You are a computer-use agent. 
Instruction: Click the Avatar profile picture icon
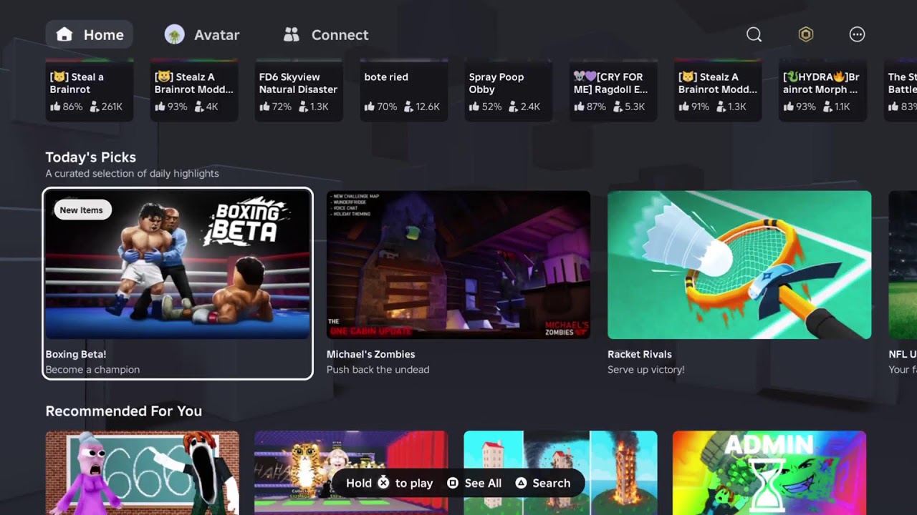pyautogui.click(x=174, y=34)
